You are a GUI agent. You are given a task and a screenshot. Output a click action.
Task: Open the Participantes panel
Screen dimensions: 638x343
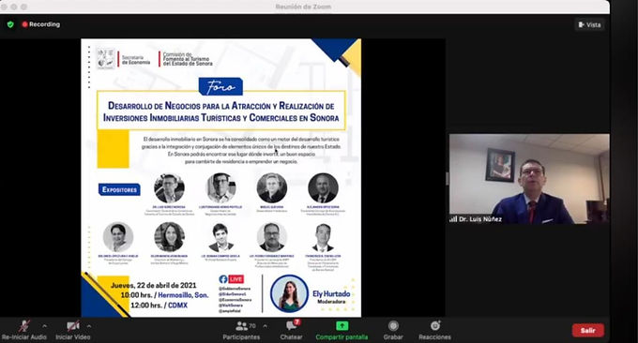point(242,325)
